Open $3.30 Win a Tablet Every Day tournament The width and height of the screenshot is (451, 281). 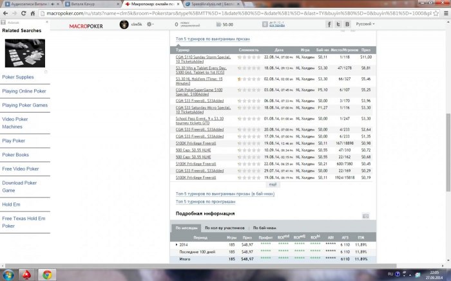tap(201, 70)
